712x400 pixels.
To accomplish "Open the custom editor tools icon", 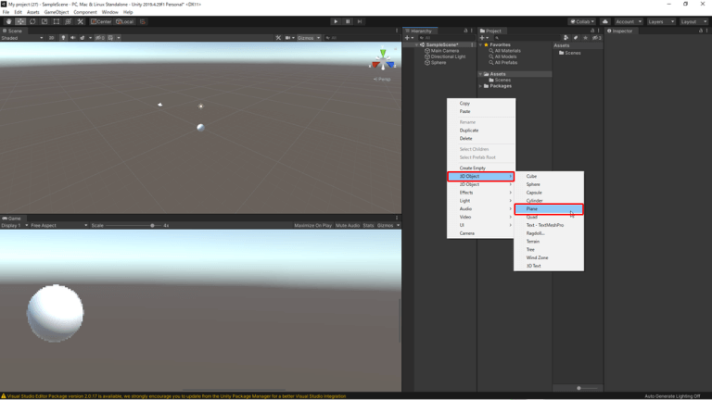I will tap(81, 21).
